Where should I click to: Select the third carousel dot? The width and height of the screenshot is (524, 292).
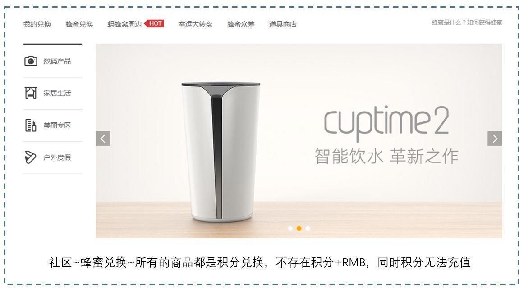coord(308,228)
